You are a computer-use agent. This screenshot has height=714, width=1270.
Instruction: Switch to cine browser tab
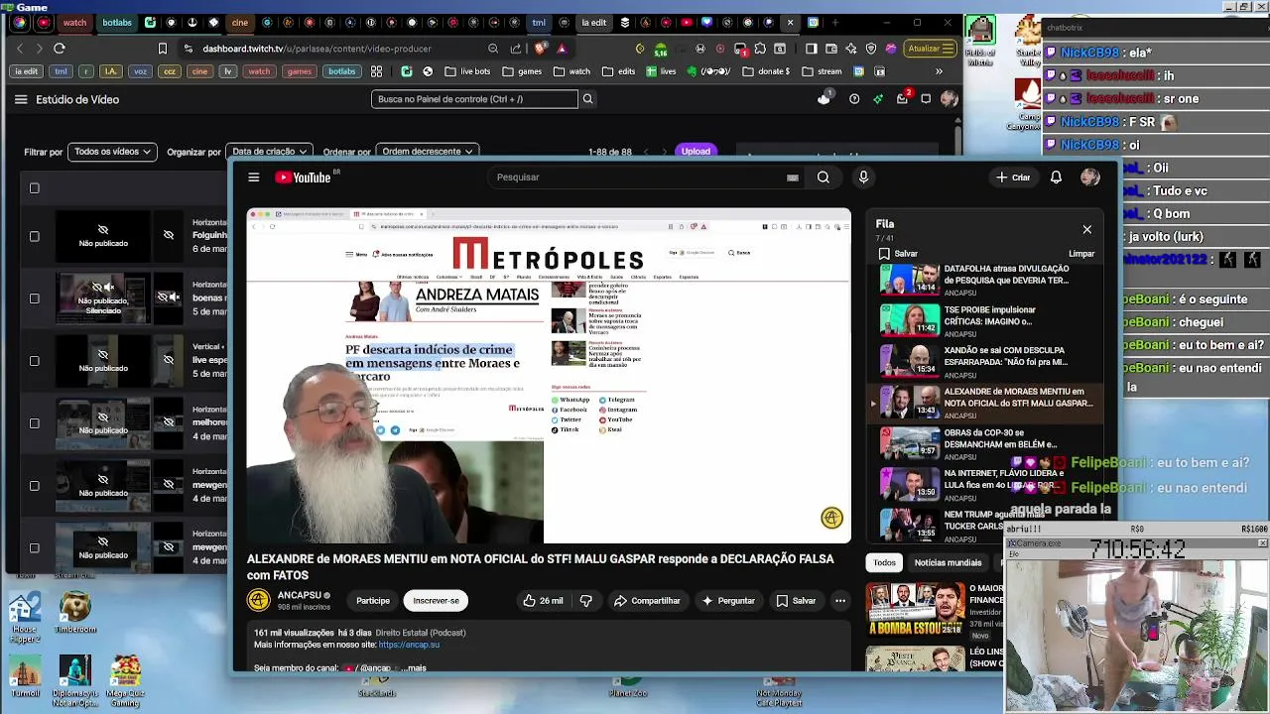239,22
